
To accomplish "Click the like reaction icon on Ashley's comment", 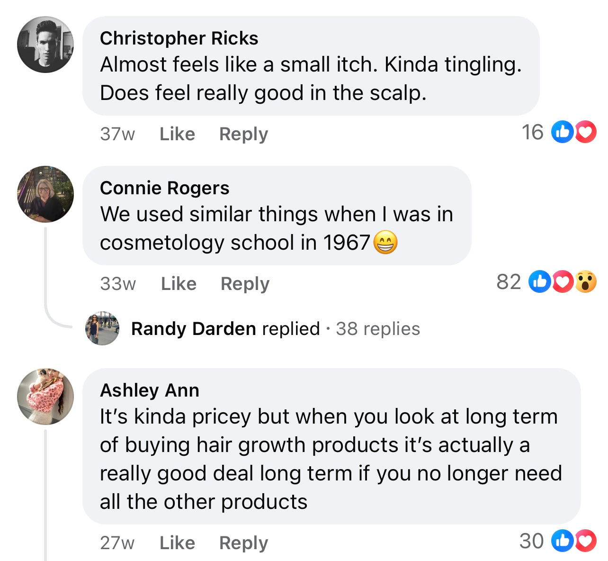I will [x=563, y=541].
